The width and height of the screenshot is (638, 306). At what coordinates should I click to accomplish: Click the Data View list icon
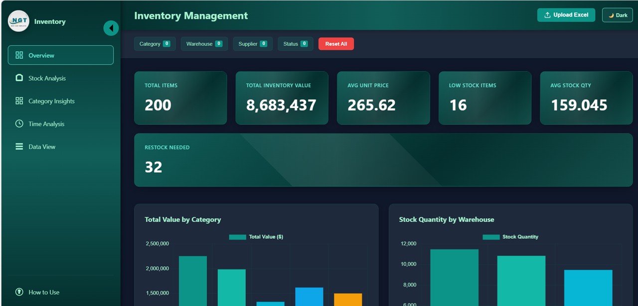[x=19, y=147]
